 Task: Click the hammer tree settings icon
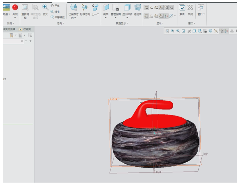coord(12,35)
